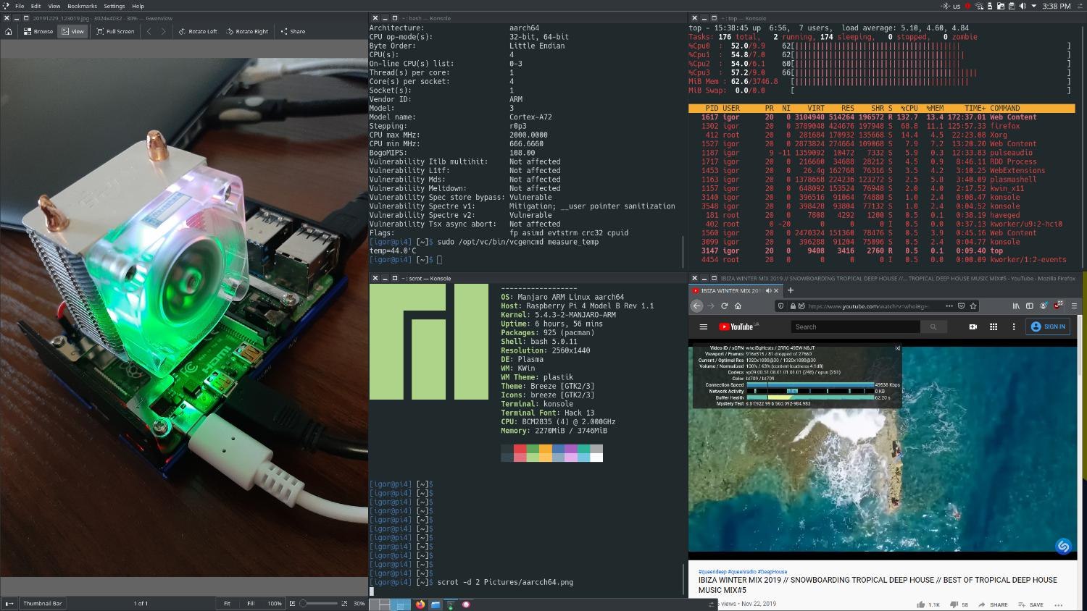Click the Rotate Right toolbar button
Viewport: 1087px width, 611px height.
(247, 31)
